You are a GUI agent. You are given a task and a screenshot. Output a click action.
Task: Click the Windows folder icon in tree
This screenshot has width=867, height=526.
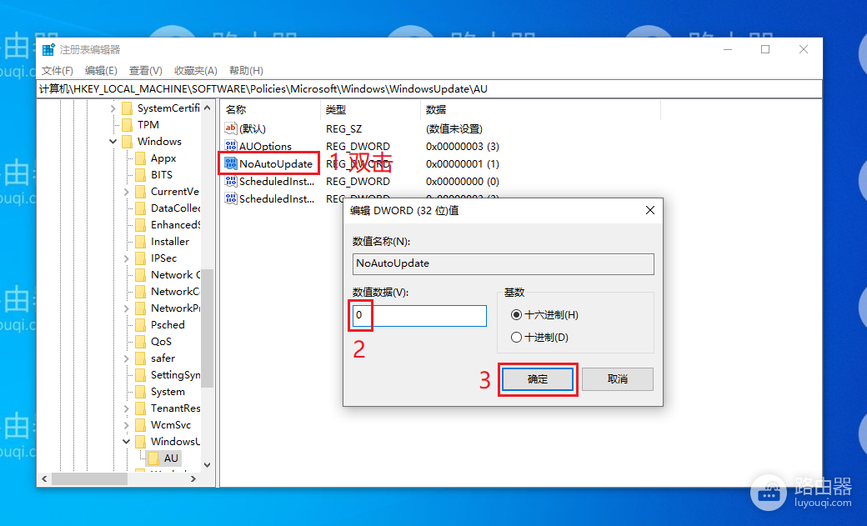pos(128,141)
